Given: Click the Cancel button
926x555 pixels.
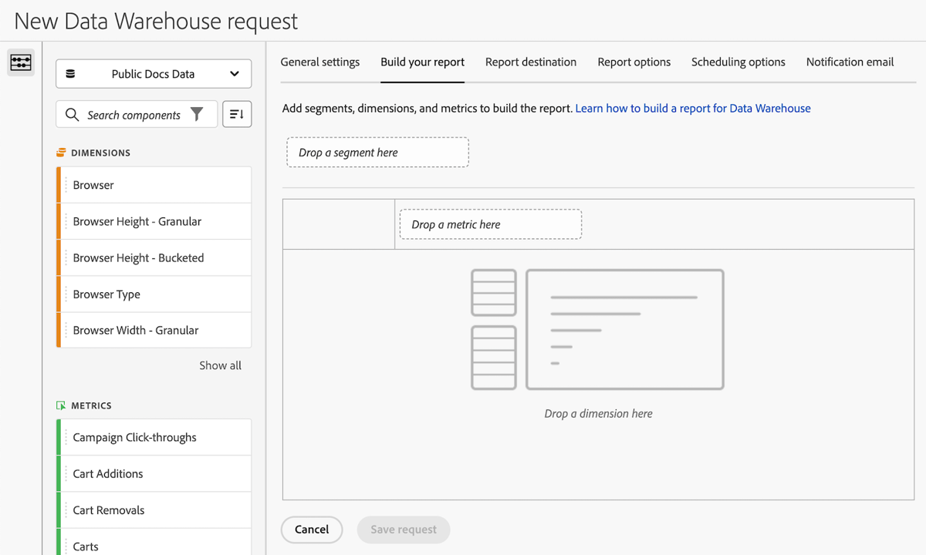Looking at the screenshot, I should coord(312,530).
